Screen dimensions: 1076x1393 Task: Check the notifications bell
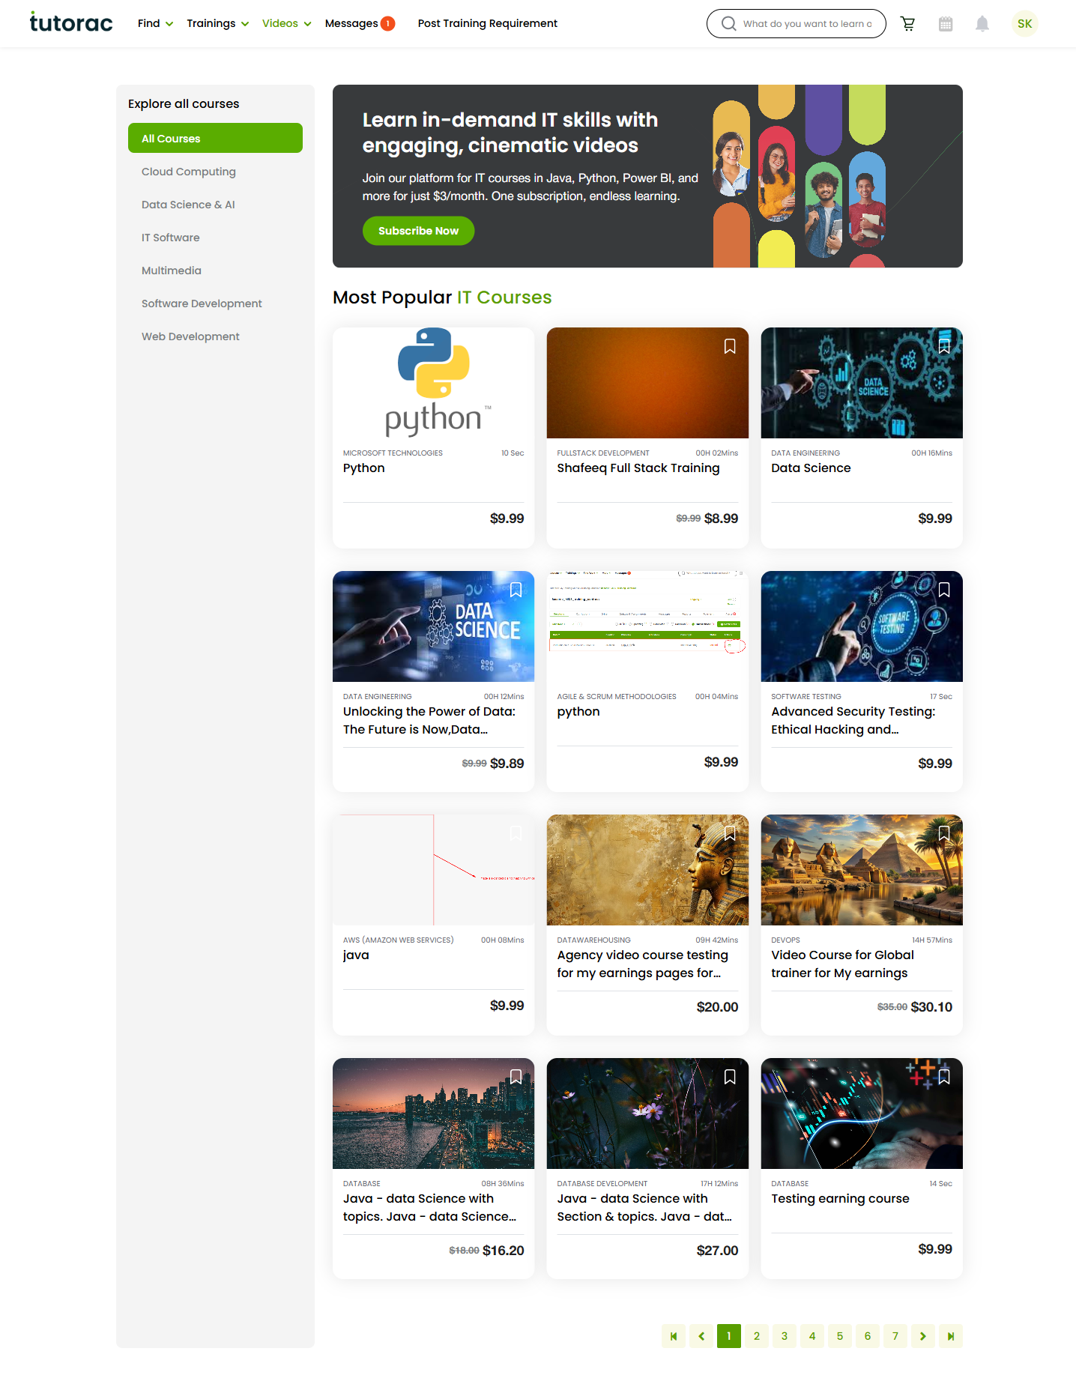[982, 24]
